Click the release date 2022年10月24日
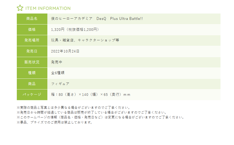The image size is (234, 145). point(65,51)
